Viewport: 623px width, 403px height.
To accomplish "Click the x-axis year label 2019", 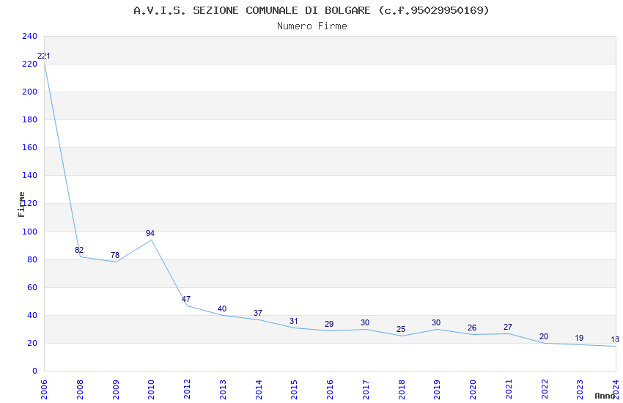I will coord(437,390).
